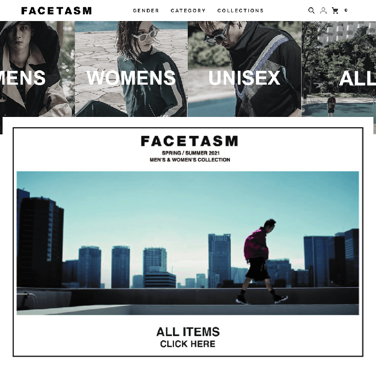
Task: Click the FACETASM banner logo
Action: click(189, 141)
